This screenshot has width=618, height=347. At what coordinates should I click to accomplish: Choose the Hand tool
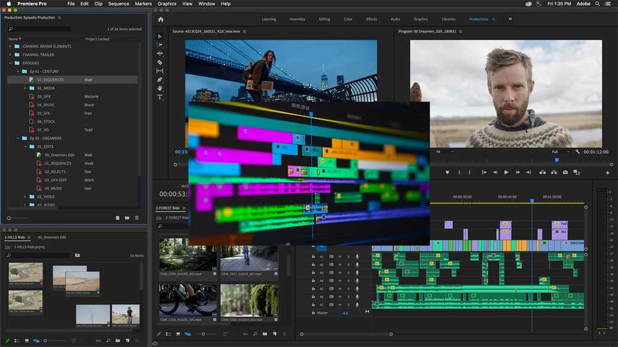coord(160,88)
